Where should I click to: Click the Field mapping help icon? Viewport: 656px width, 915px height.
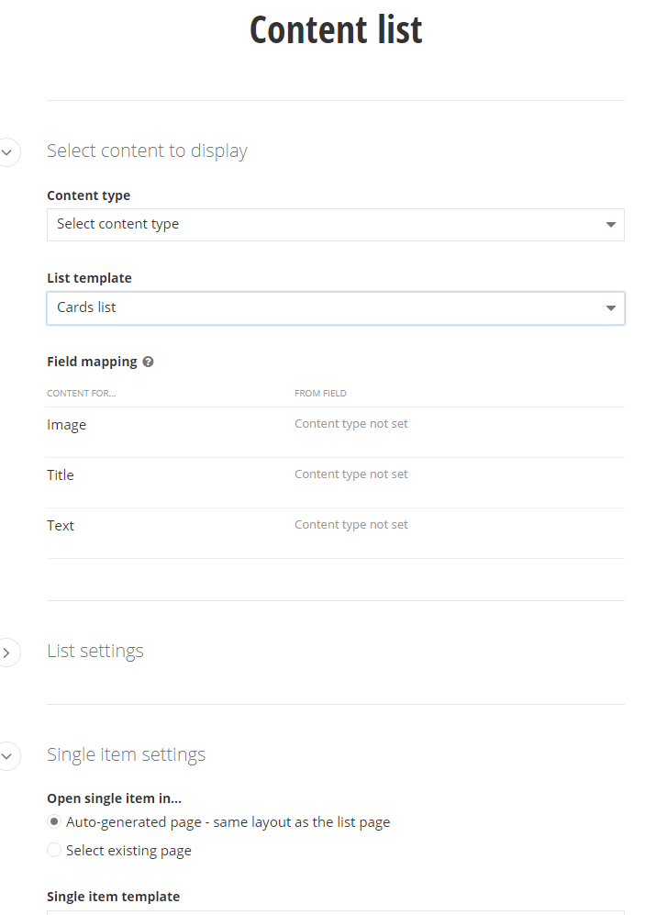[149, 362]
